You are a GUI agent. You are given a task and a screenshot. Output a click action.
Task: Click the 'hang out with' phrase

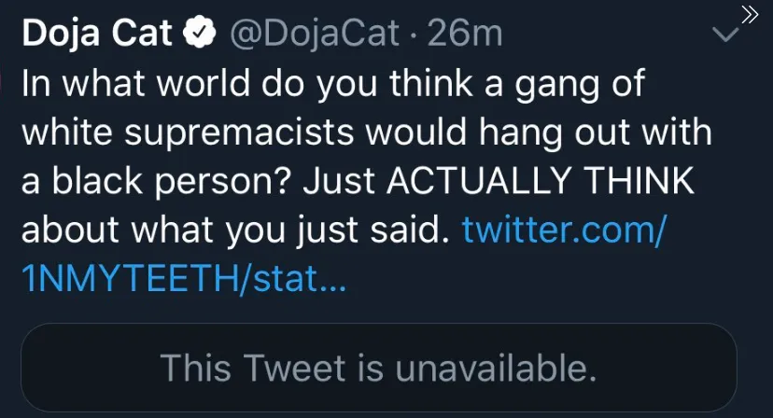point(596,132)
